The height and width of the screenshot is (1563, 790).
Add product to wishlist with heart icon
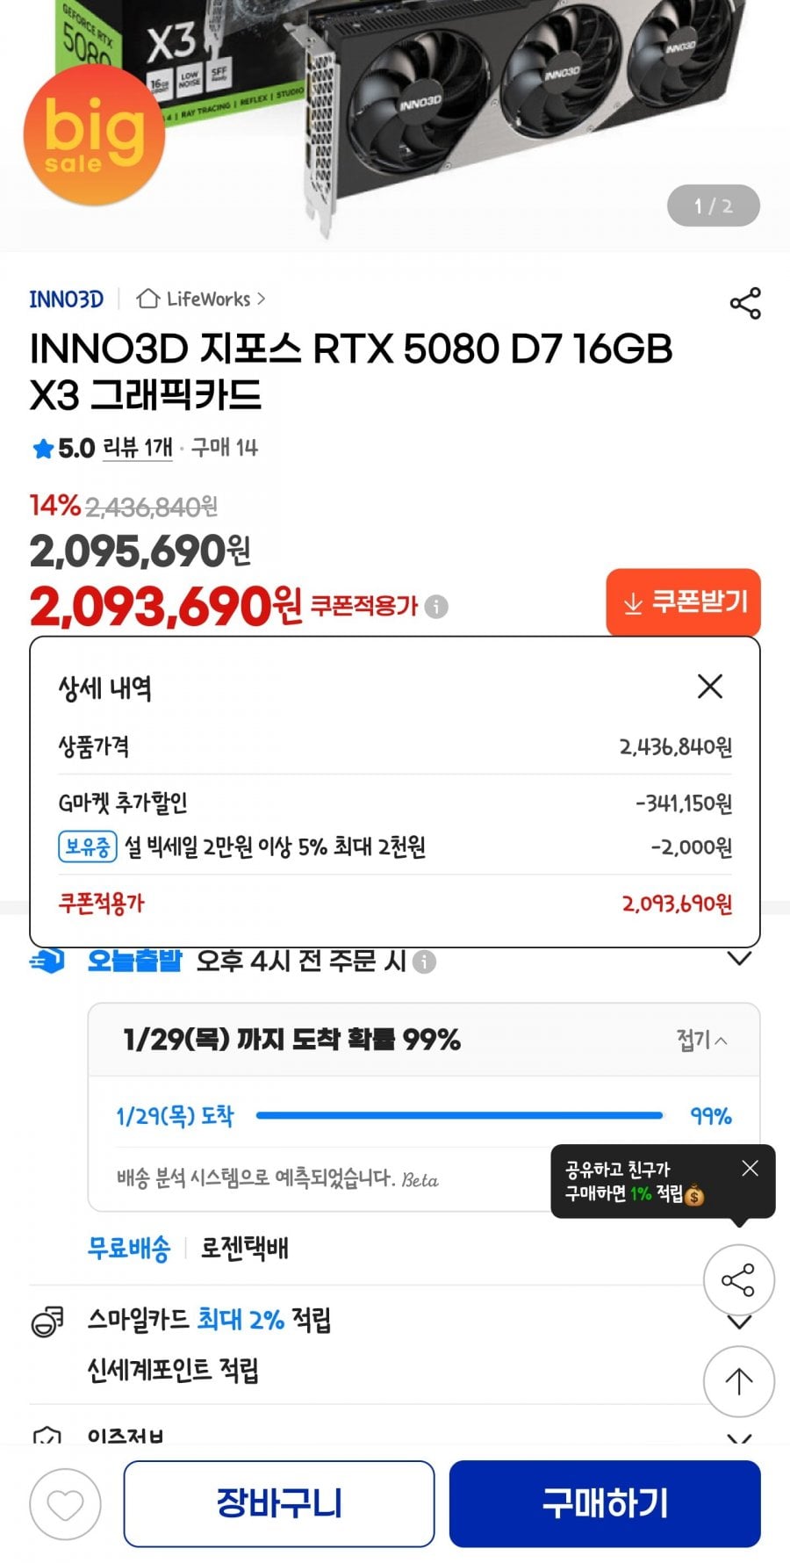pos(65,1504)
